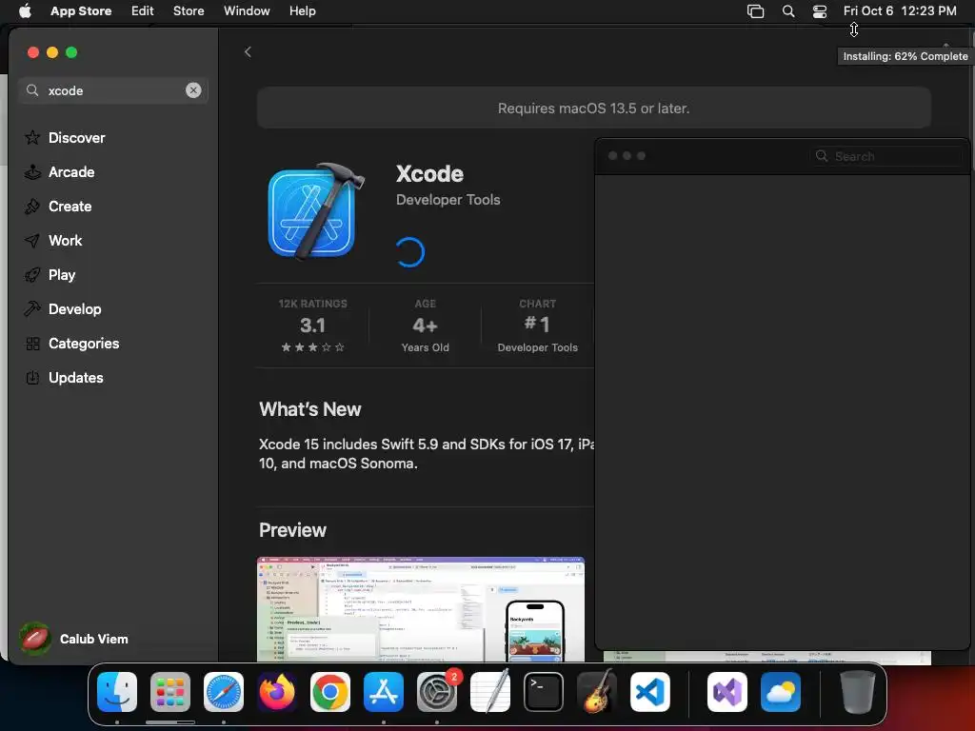The image size is (975, 731).
Task: Open Terminal from the Dock
Action: (x=544, y=692)
